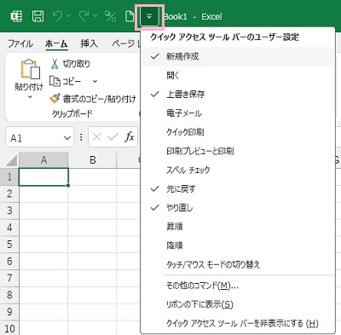Screen dimensions: 341x335
Task: Expand the 貼り付け options arrow
Action: [x=30, y=97]
